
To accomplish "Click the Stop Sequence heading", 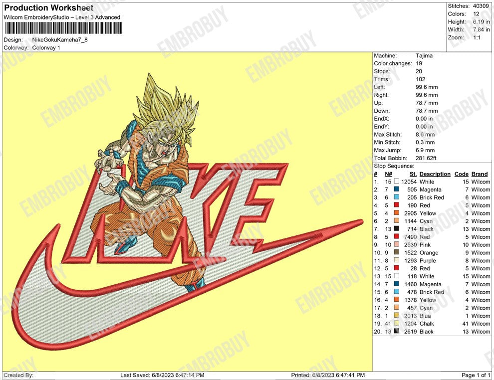I will pyautogui.click(x=394, y=166).
